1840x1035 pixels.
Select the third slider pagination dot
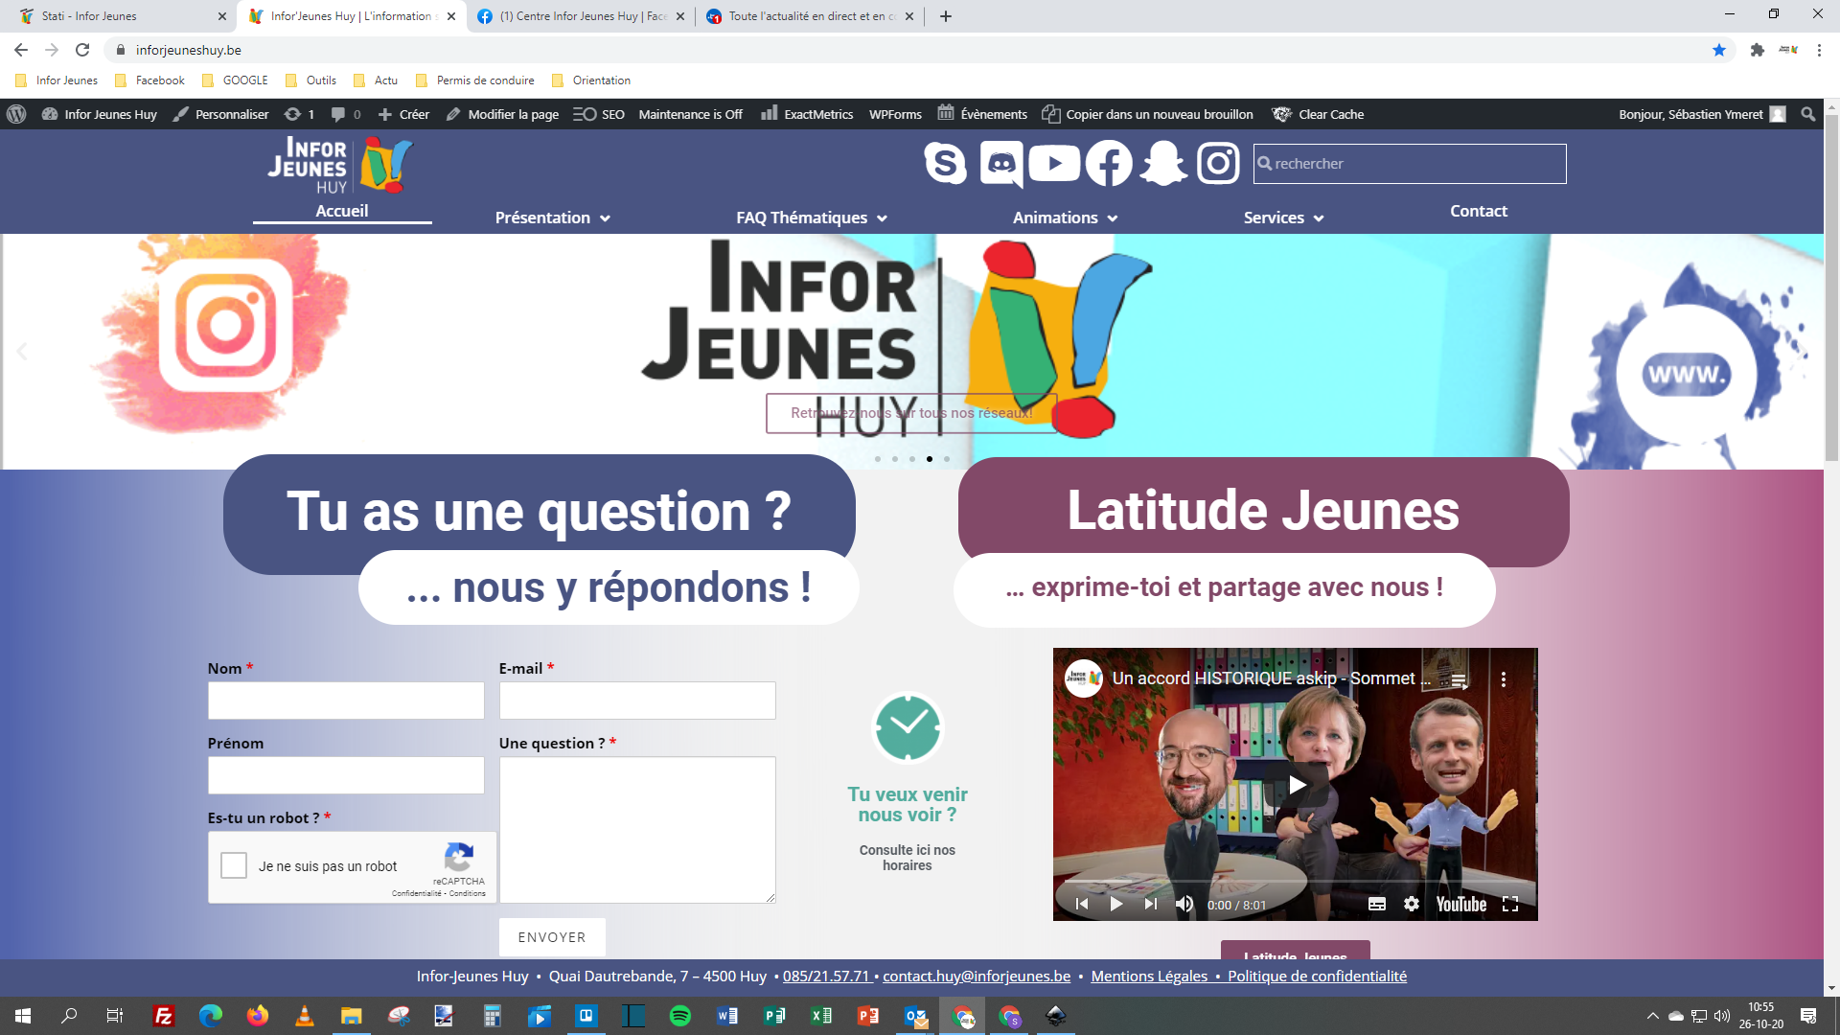point(912,459)
